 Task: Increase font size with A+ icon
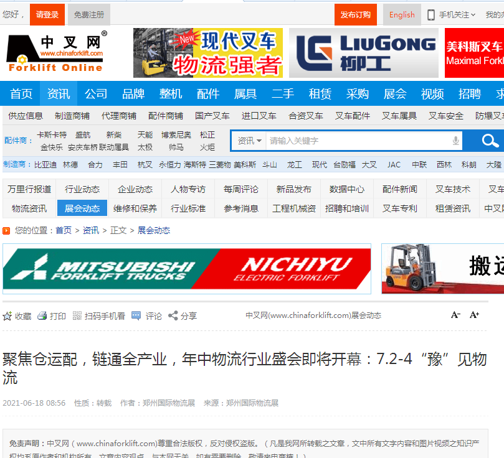coord(474,315)
